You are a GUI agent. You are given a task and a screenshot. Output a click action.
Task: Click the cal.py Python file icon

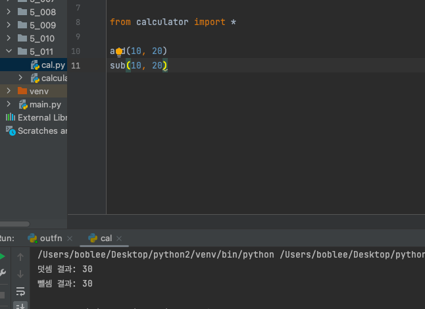point(35,65)
